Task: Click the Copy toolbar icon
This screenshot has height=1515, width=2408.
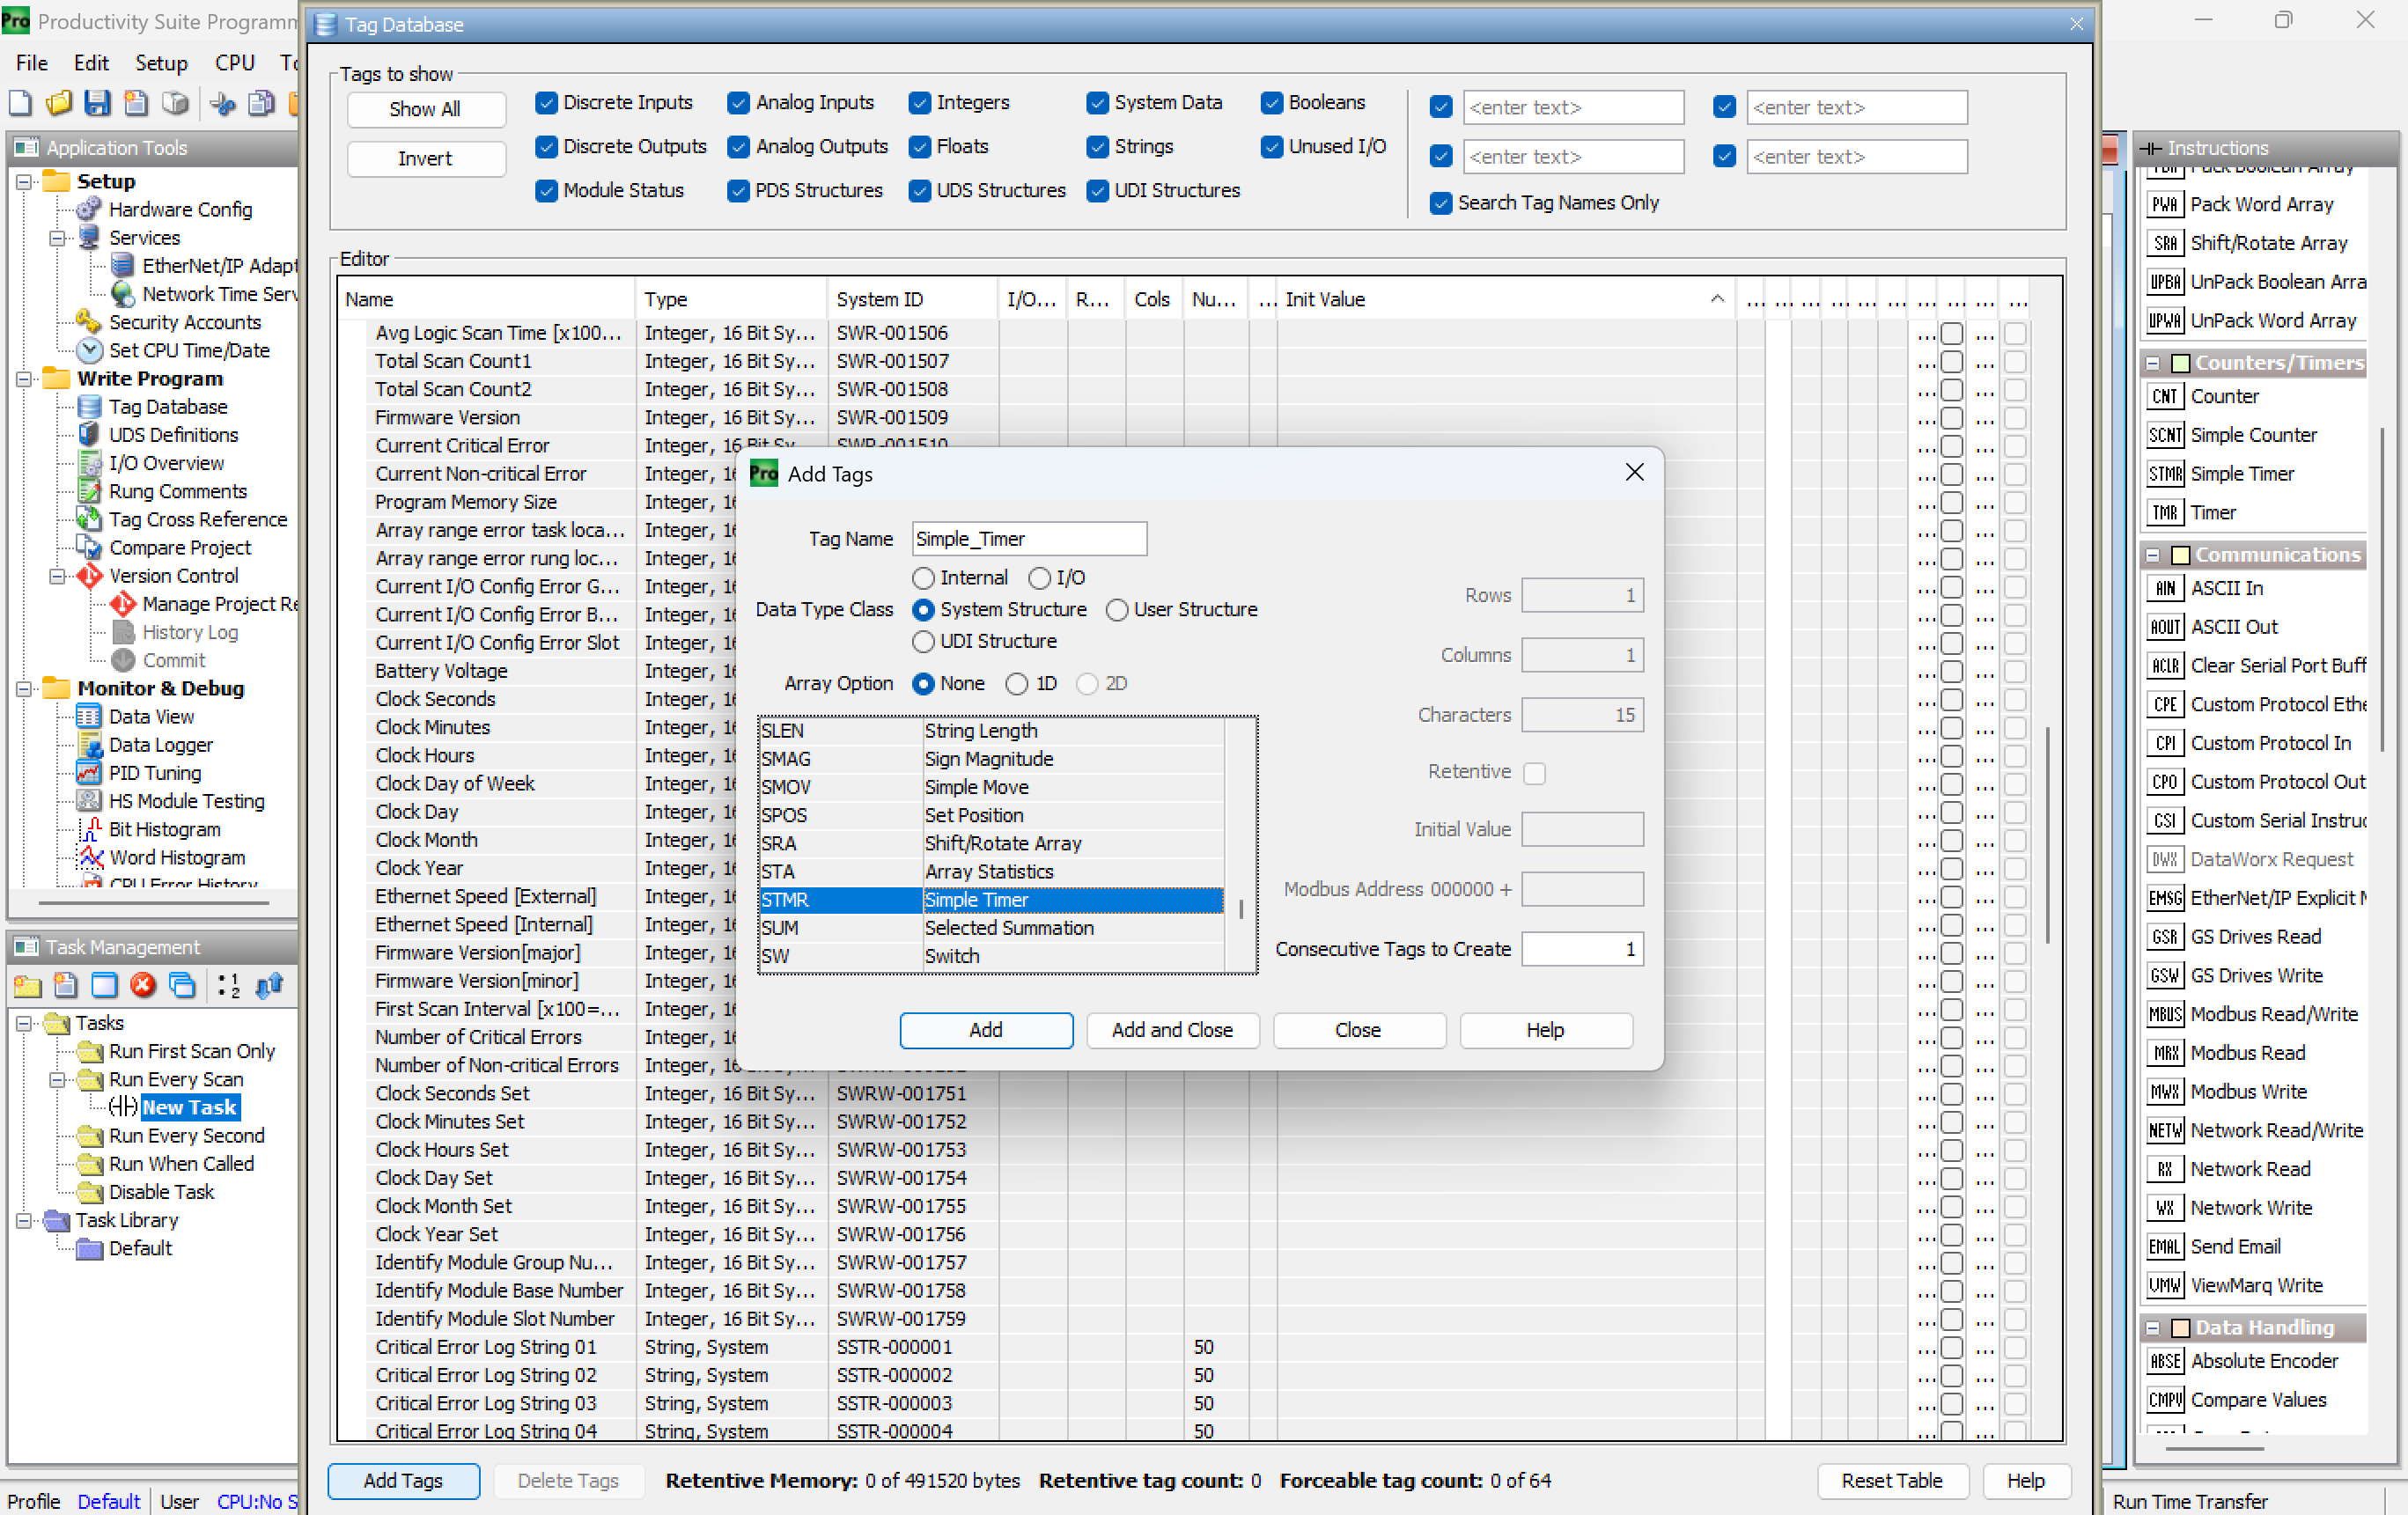Action: pyautogui.click(x=261, y=104)
